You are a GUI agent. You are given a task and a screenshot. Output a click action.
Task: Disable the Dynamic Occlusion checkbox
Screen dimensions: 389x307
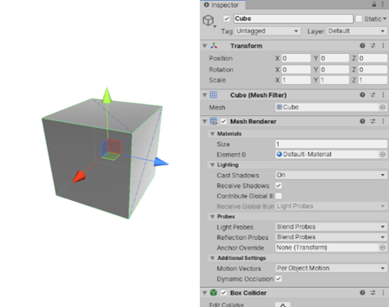pyautogui.click(x=279, y=278)
